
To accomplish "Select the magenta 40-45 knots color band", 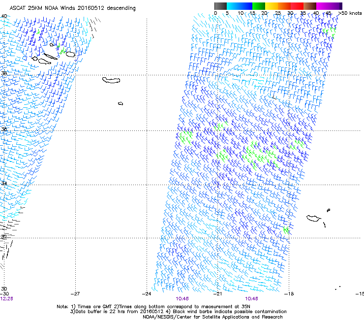I will 323,6.
